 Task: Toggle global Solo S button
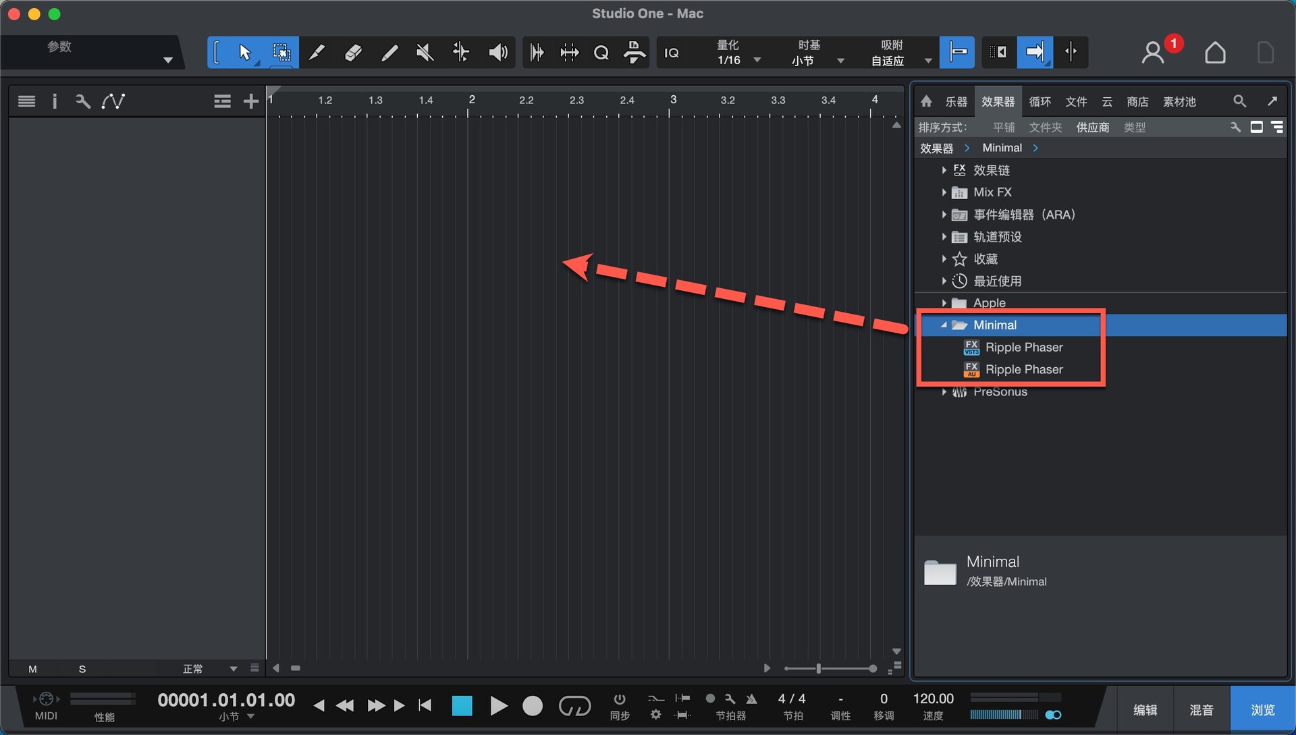tap(82, 669)
